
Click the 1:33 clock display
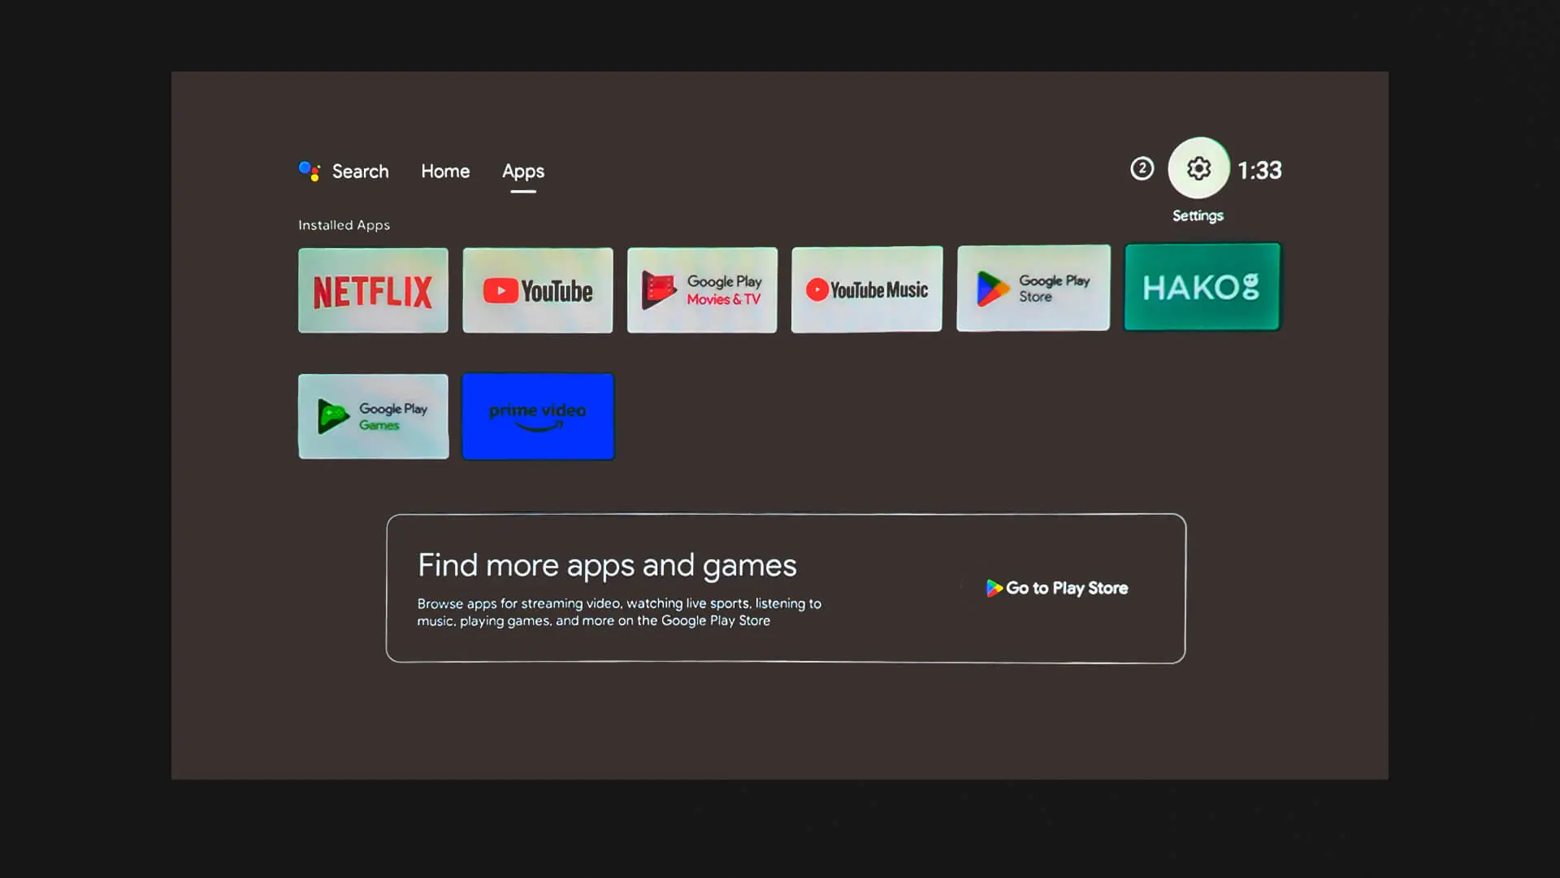(1259, 170)
